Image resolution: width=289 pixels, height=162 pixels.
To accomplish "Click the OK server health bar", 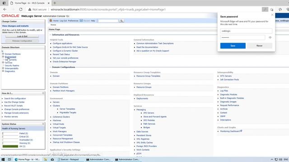I will [10, 146].
